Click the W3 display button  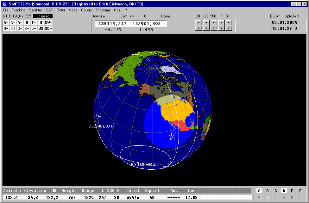coord(41,28)
